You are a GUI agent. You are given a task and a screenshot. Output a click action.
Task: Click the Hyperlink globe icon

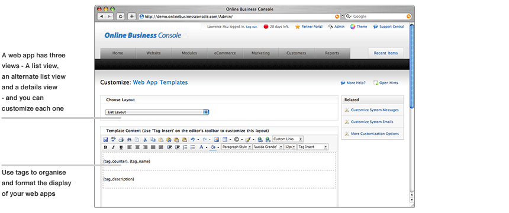[260, 140]
